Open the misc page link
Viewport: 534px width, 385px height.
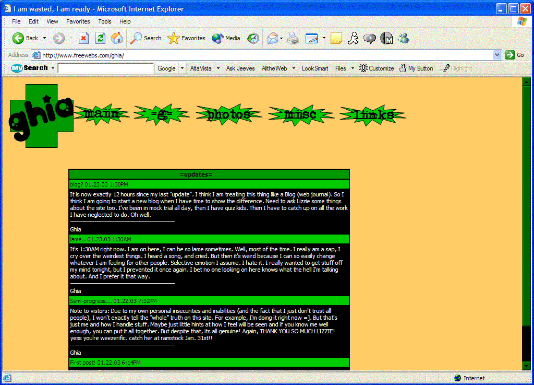pos(301,114)
